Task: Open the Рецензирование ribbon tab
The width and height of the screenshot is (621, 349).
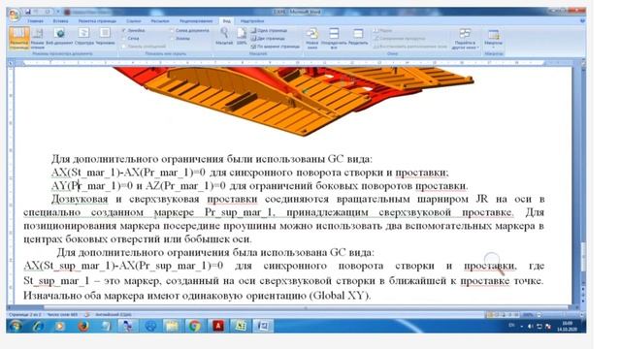Action: pyautogui.click(x=196, y=21)
